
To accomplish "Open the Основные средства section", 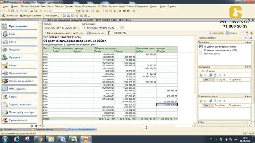I will pos(20,81).
